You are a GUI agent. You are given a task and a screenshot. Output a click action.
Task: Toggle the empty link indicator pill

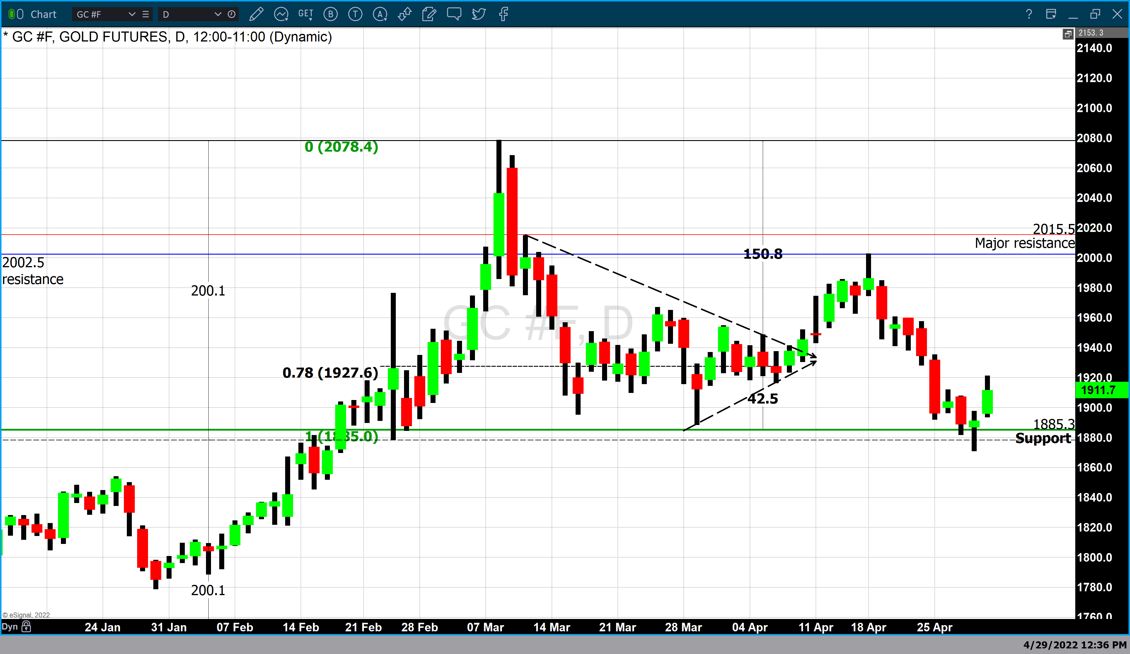click(x=21, y=14)
